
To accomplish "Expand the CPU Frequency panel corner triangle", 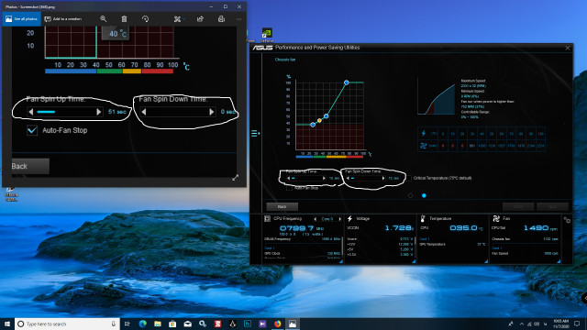I will coord(340,261).
